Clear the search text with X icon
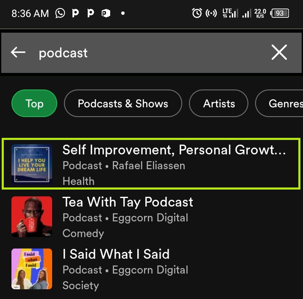Screen dimensions: 303x299 [x=279, y=52]
